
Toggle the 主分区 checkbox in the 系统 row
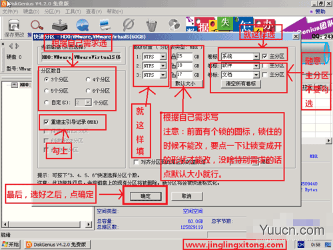[x=264, y=57]
